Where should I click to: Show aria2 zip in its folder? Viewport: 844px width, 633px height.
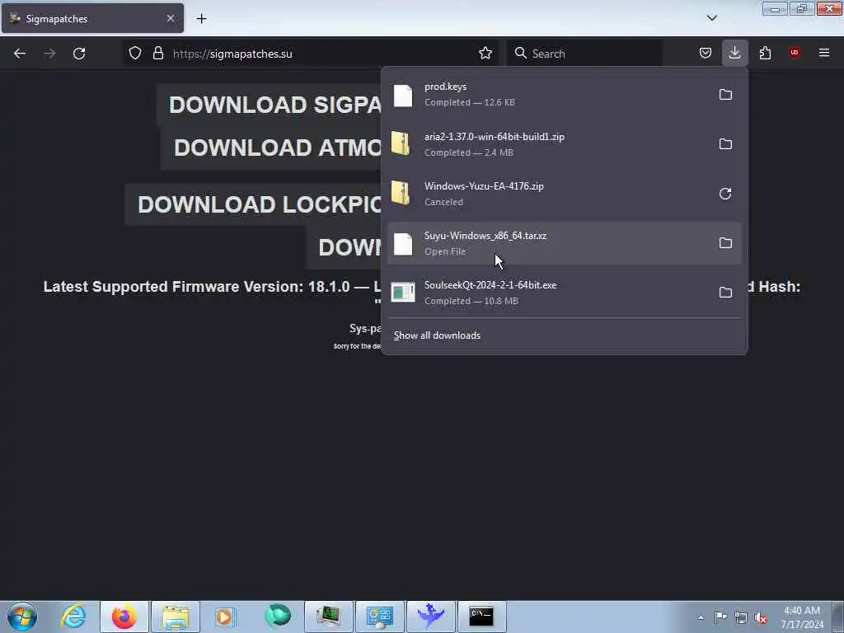tap(725, 144)
